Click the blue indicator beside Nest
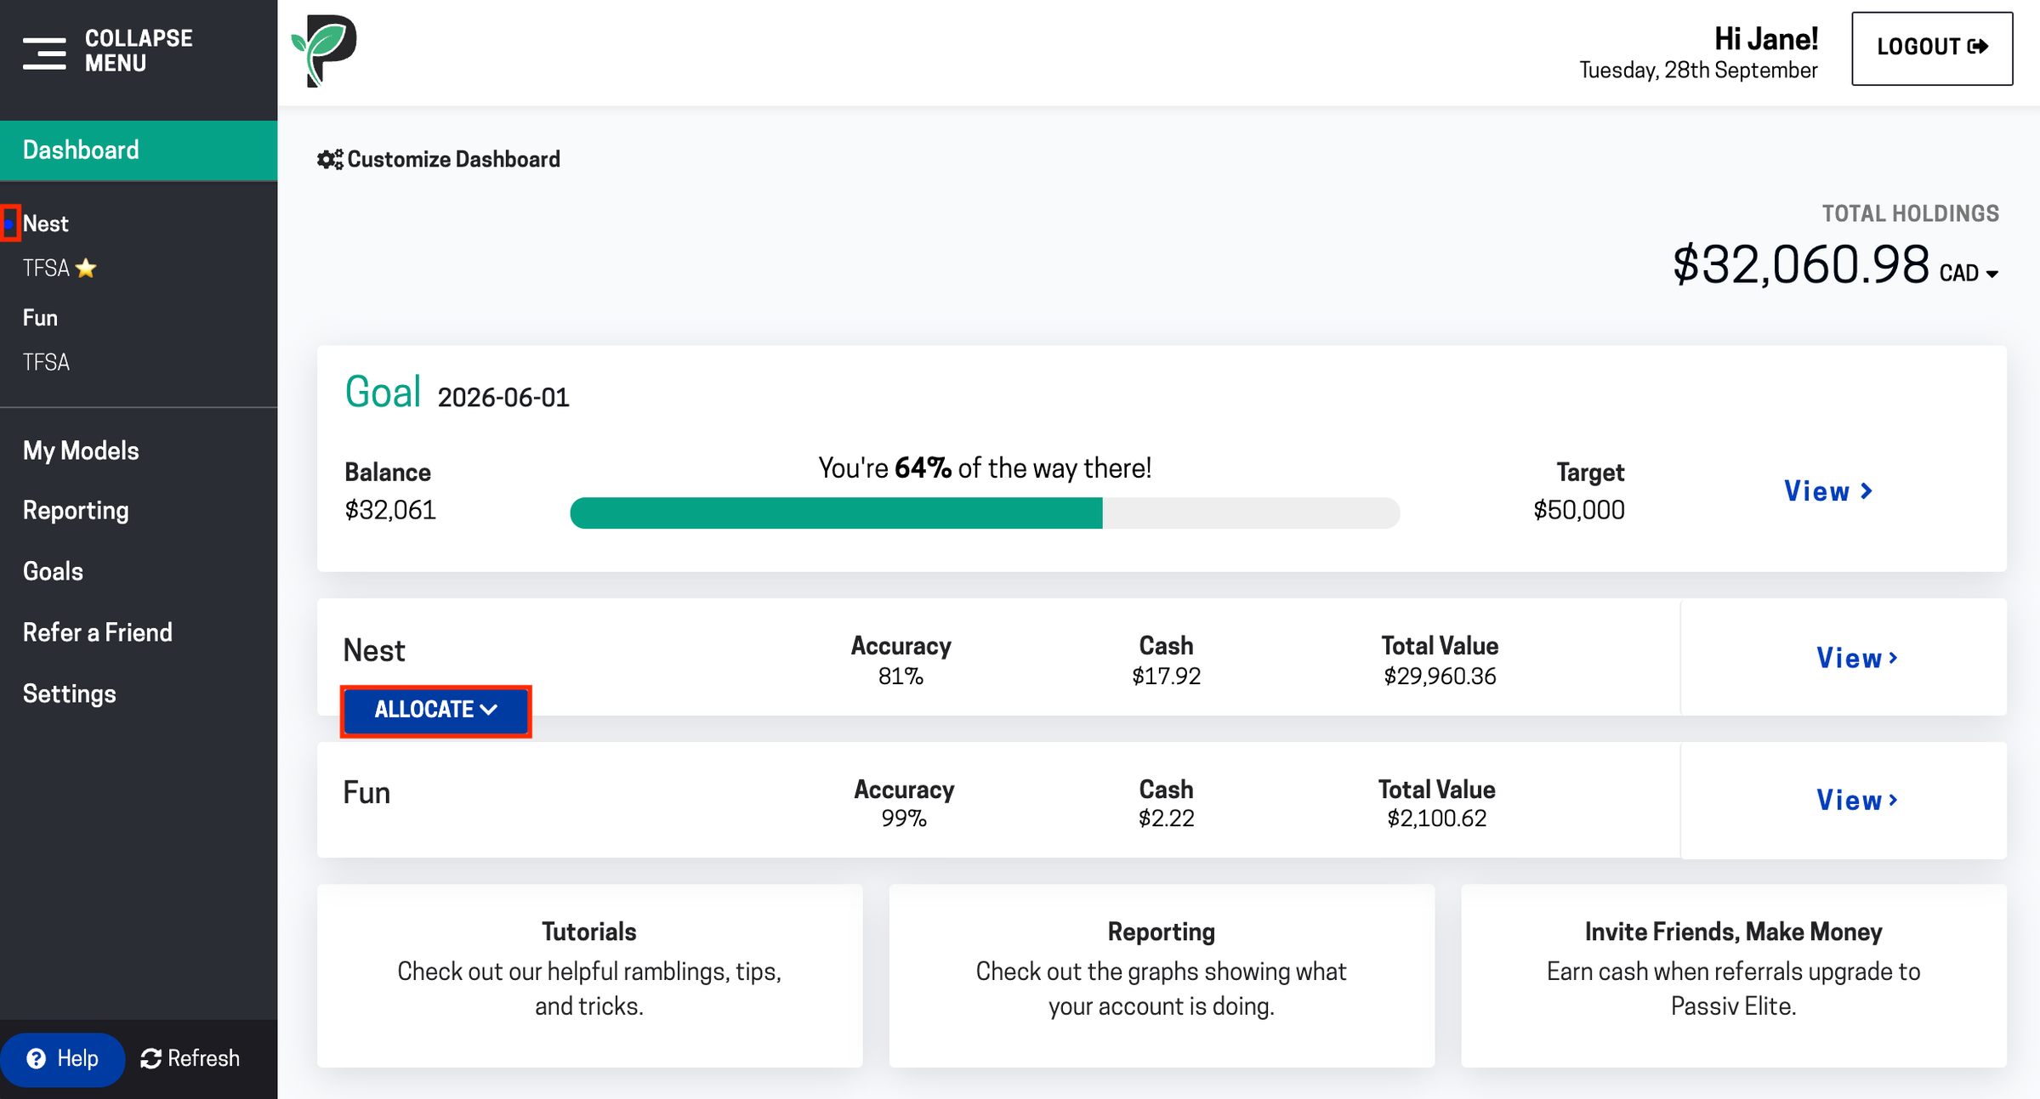 [x=10, y=224]
